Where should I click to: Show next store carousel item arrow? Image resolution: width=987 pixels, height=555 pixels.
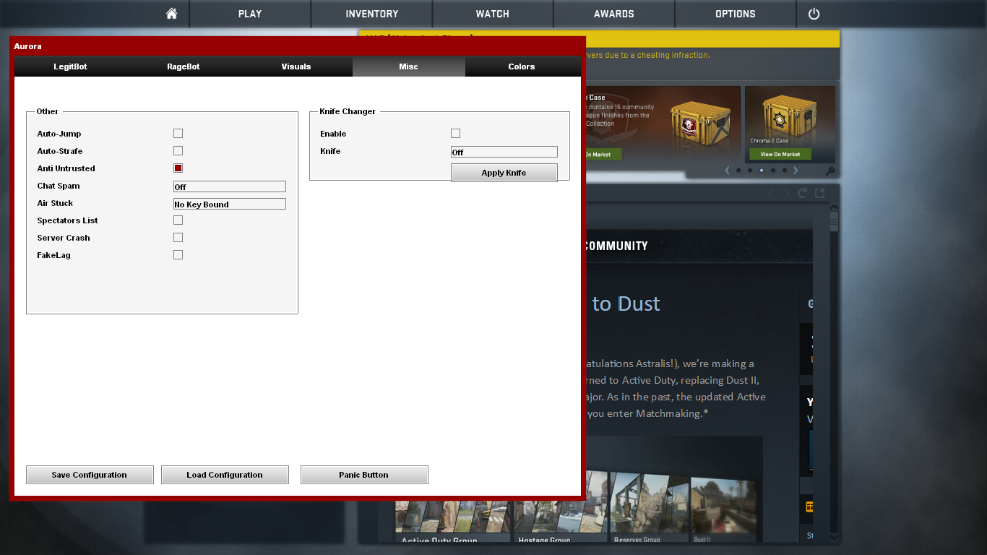(796, 171)
